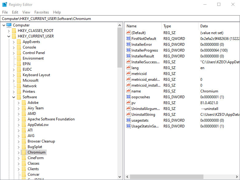Click the registry path address bar

pyautogui.click(x=120, y=19)
